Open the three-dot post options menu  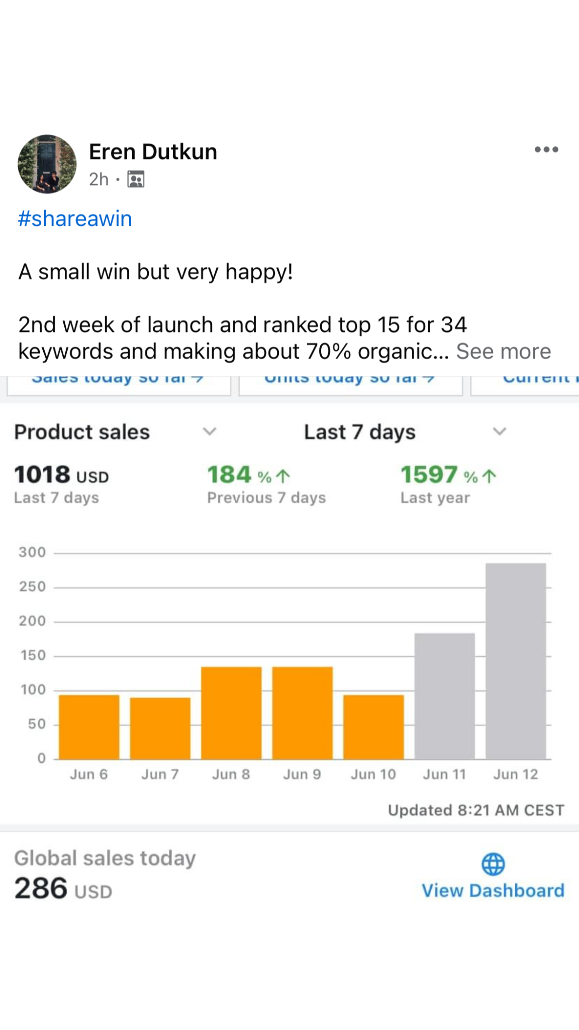[x=546, y=149]
